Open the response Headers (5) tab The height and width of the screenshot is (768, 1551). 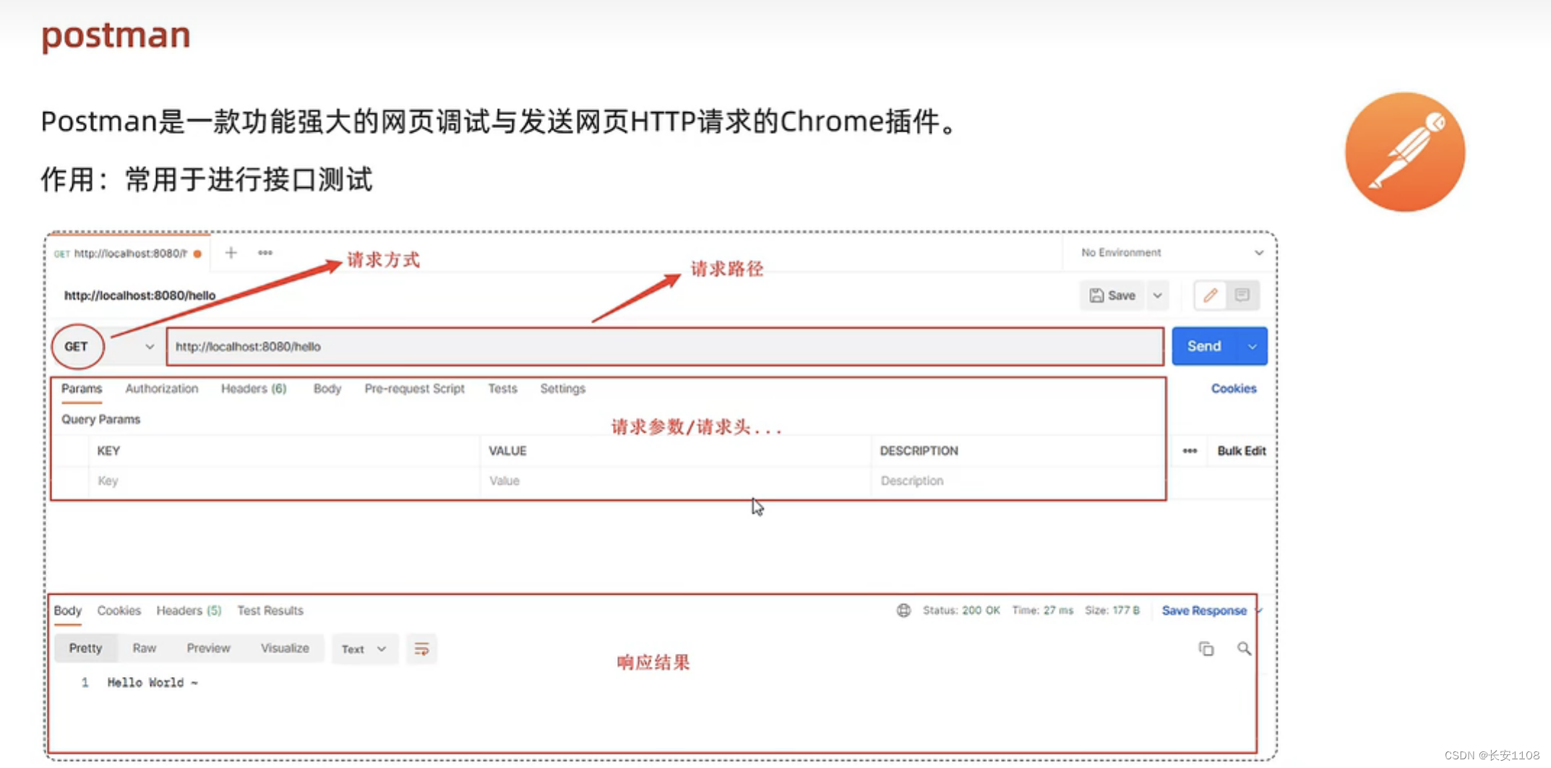189,610
